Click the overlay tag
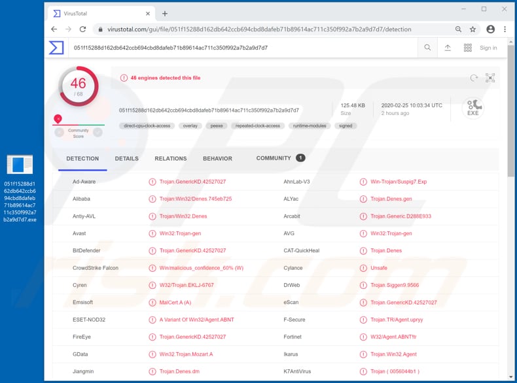The width and height of the screenshot is (517, 383). pos(190,125)
